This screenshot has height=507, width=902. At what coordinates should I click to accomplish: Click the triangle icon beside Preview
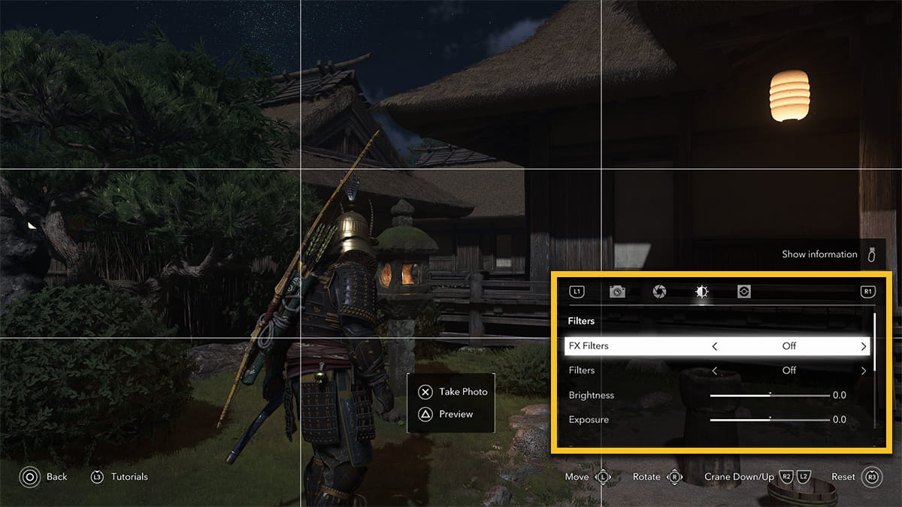tap(425, 414)
